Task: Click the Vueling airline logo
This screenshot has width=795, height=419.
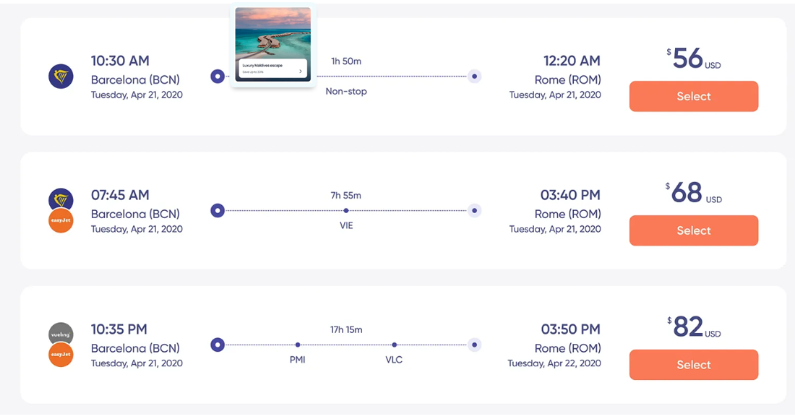Action: tap(61, 334)
